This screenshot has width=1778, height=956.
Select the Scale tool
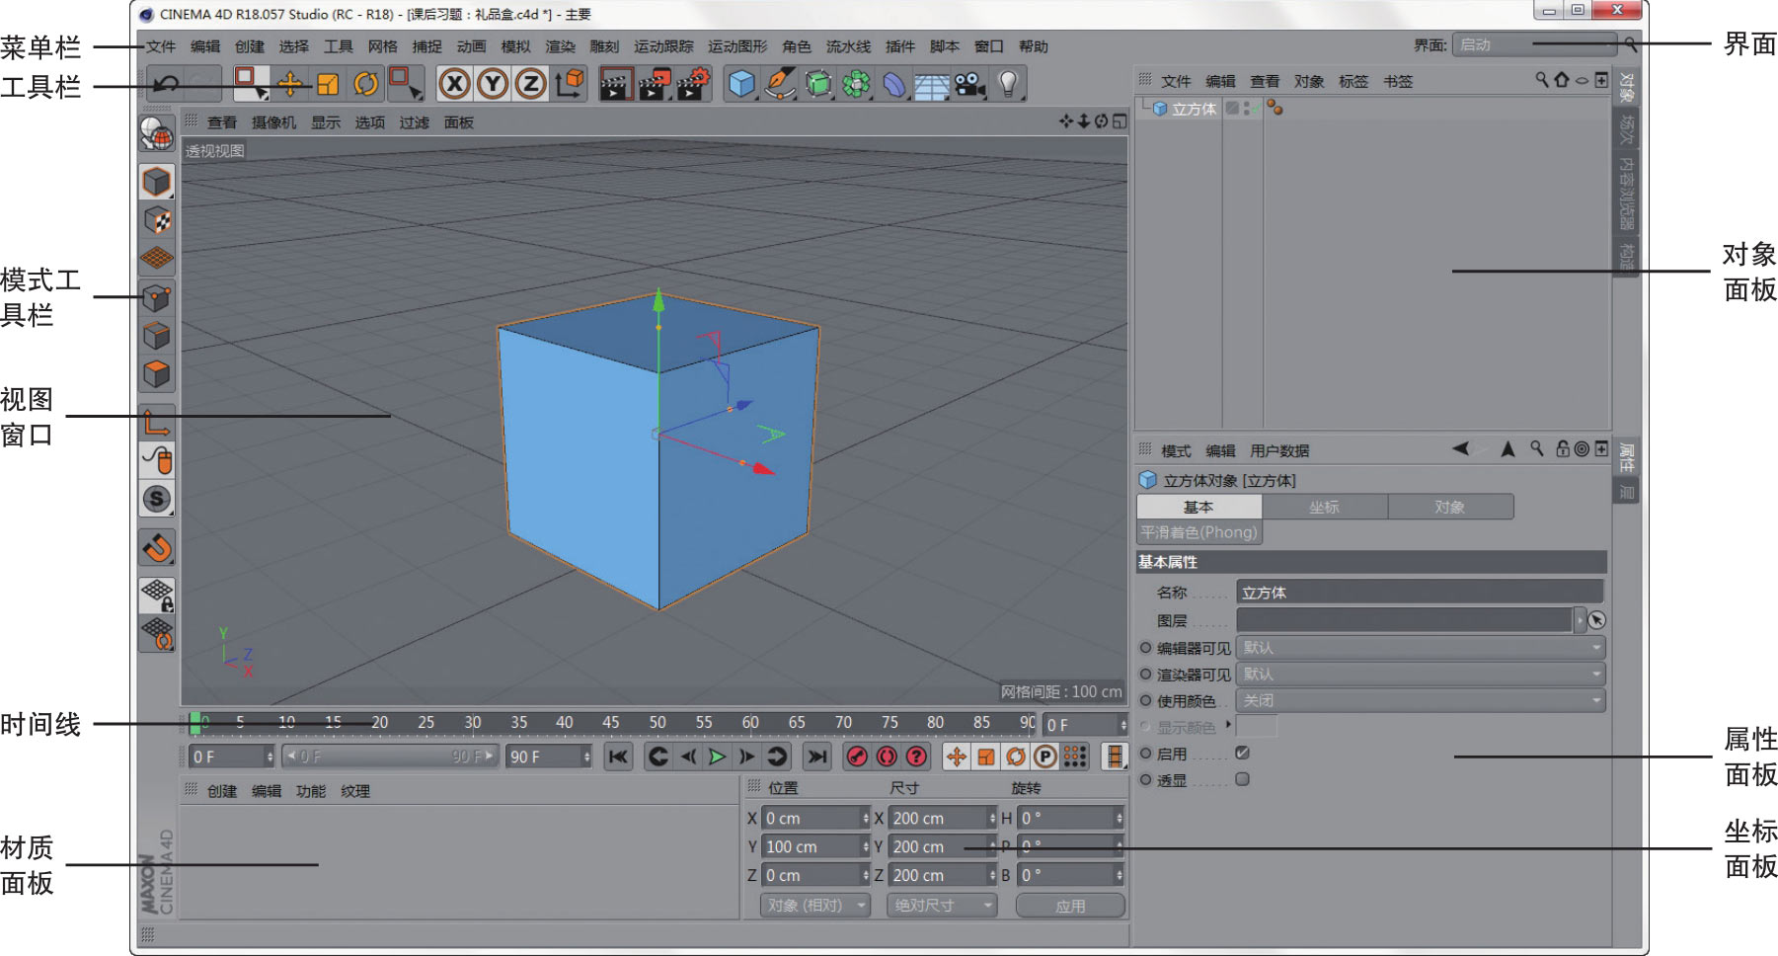click(x=328, y=84)
